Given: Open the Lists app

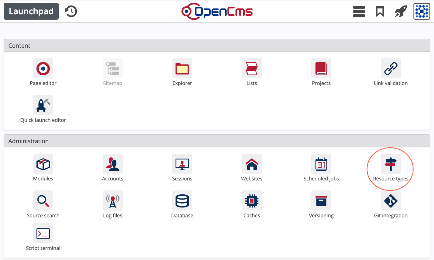Looking at the screenshot, I should pyautogui.click(x=252, y=69).
